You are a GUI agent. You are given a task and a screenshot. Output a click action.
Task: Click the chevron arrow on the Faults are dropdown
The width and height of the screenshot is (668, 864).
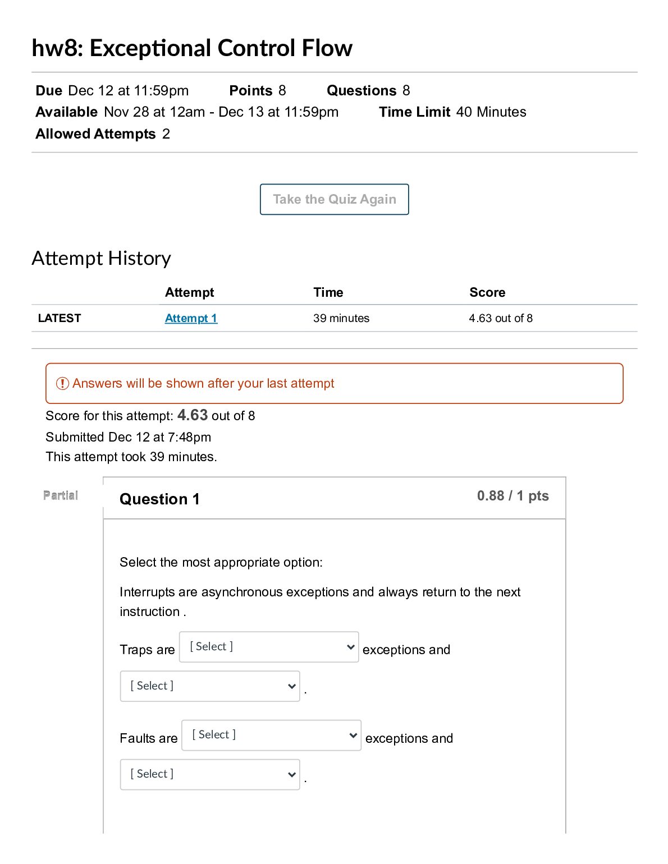coord(353,735)
